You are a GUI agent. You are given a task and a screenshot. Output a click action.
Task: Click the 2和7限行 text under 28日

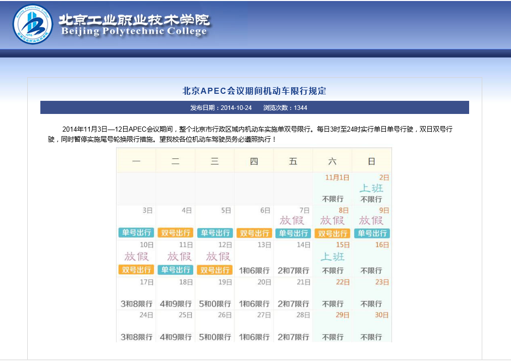293,337
